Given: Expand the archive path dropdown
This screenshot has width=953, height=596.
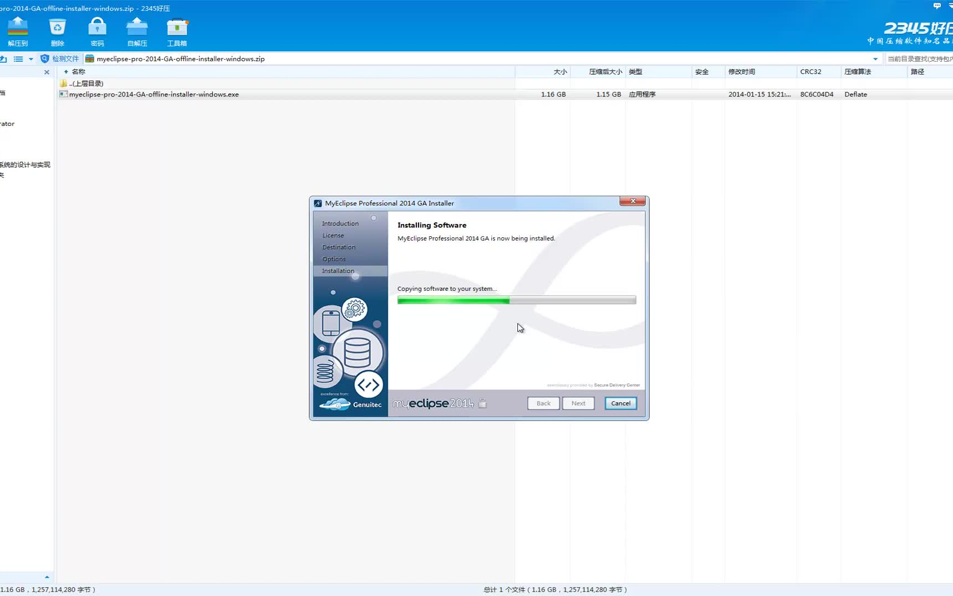Looking at the screenshot, I should 875,59.
